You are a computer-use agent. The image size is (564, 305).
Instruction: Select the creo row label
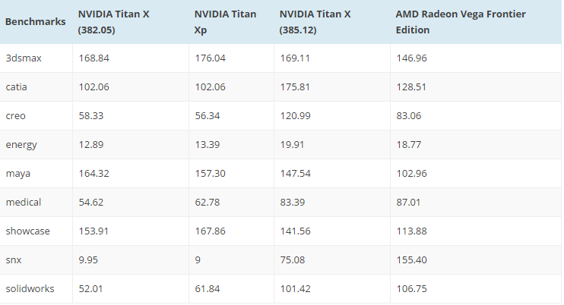(16, 115)
